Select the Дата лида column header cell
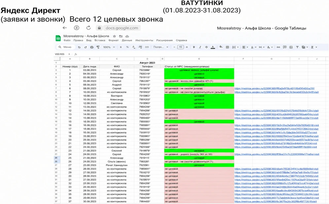This screenshot has width=329, height=204. (90, 67)
